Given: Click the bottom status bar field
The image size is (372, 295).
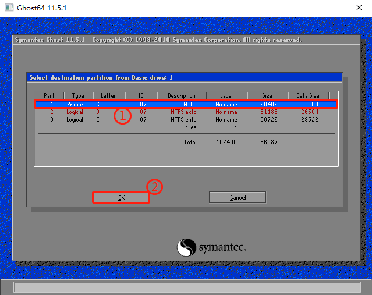Looking at the screenshot, I should [x=187, y=287].
